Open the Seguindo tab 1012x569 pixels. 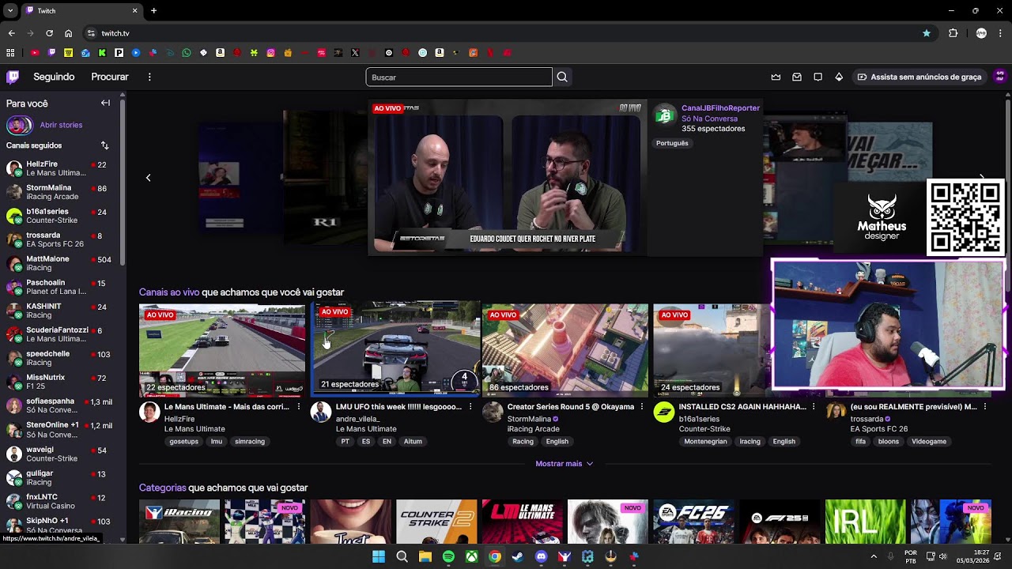pos(54,77)
